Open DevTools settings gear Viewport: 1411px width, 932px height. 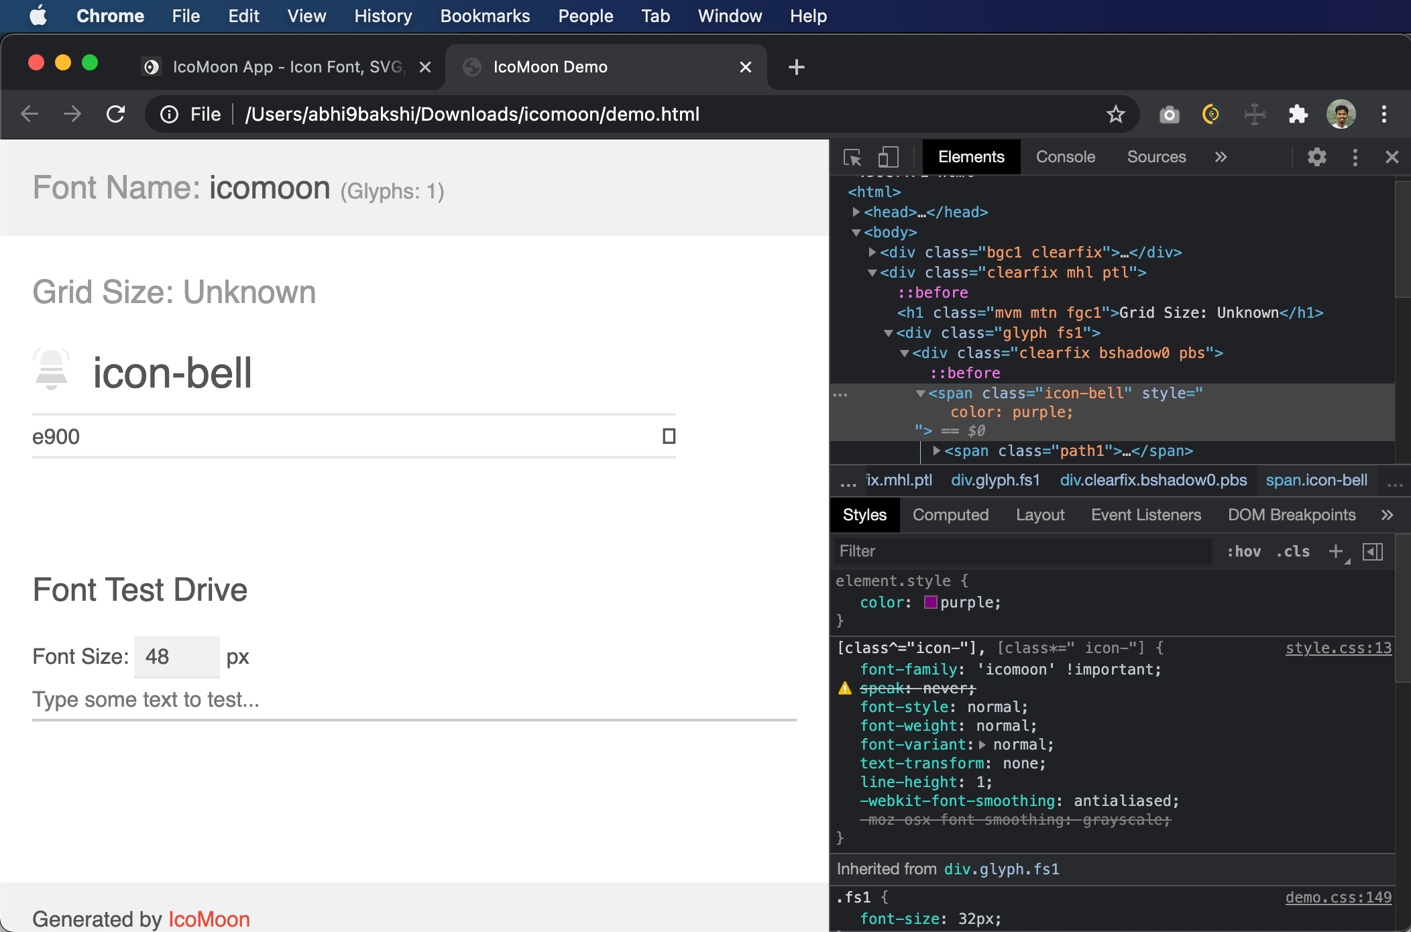[x=1316, y=158]
